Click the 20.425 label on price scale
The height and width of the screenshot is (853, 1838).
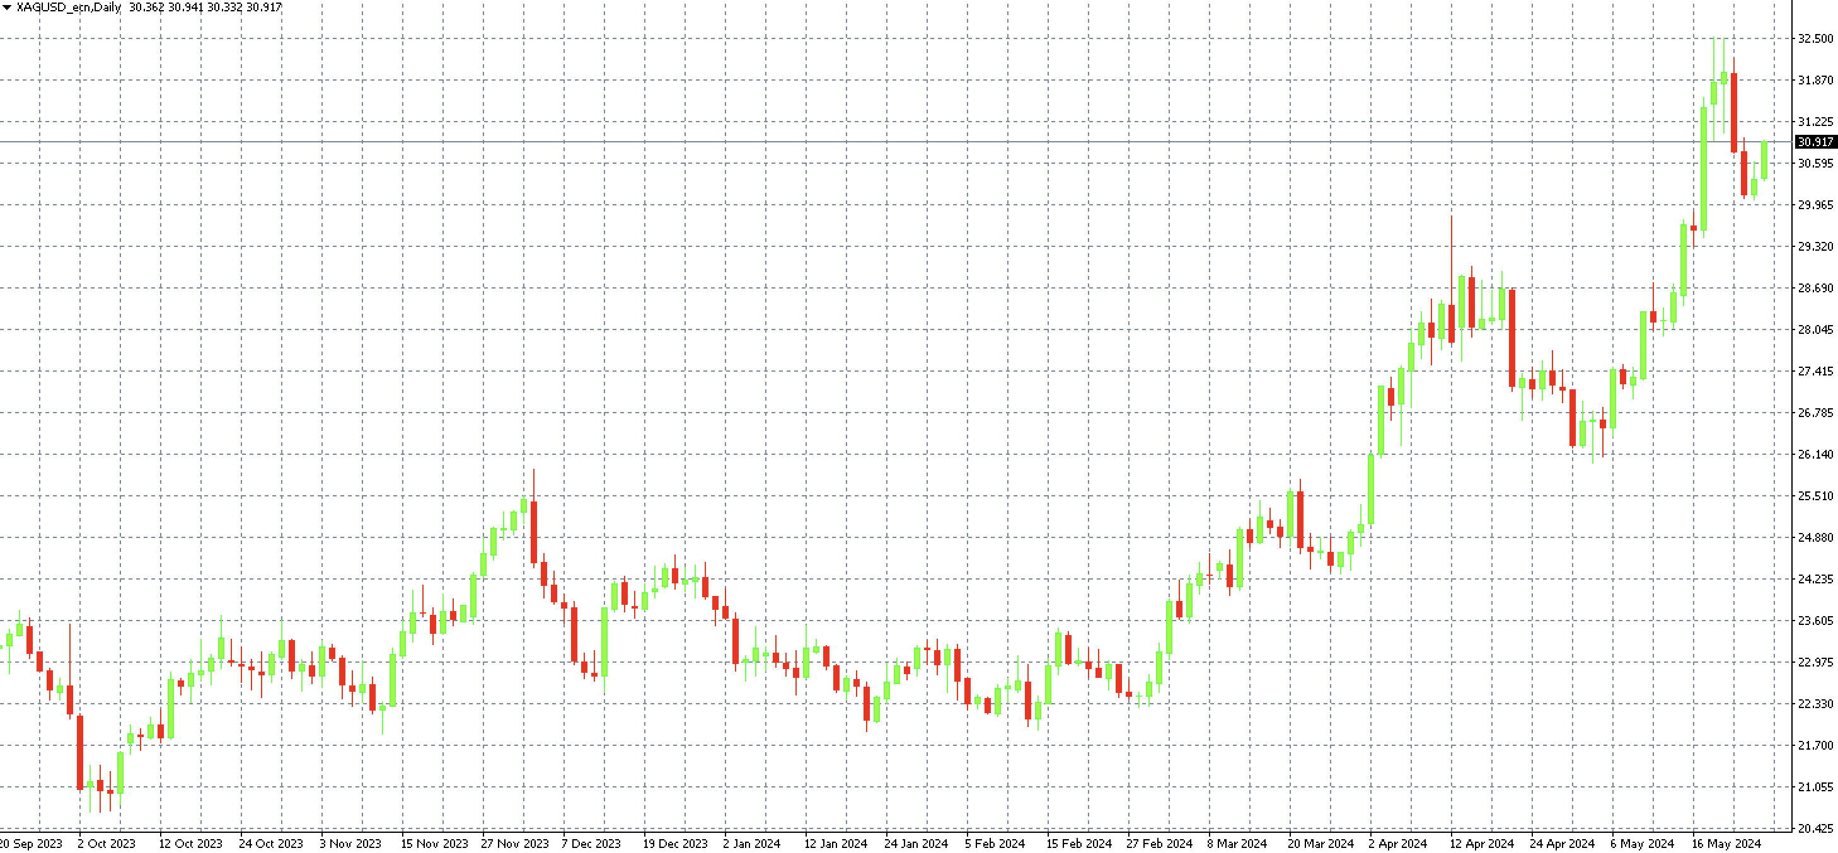pos(1815,828)
